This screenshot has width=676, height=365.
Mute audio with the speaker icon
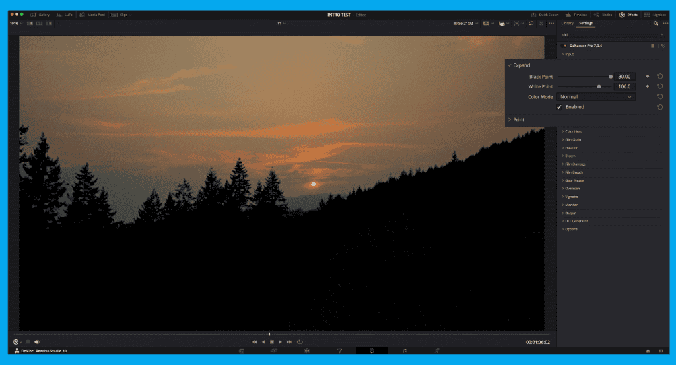pos(37,342)
